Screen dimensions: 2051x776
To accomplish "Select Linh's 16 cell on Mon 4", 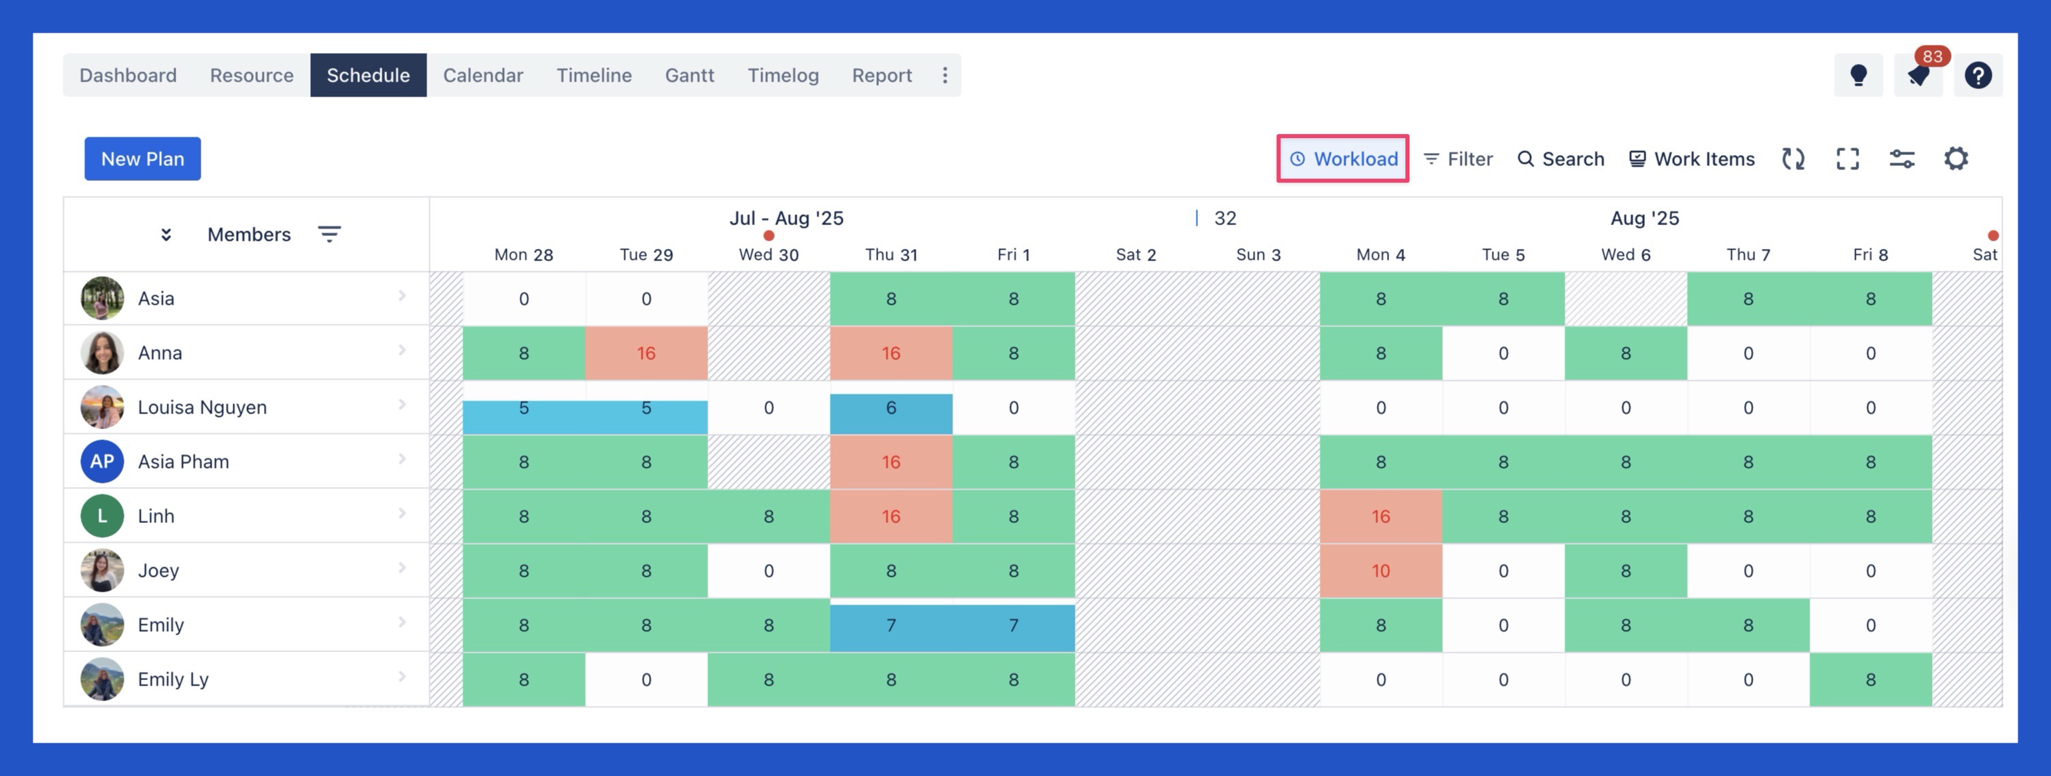I will pyautogui.click(x=1381, y=516).
